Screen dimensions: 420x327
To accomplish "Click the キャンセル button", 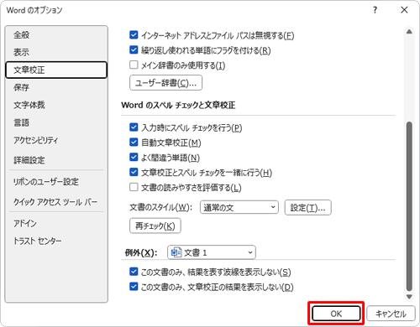I will (391, 314).
